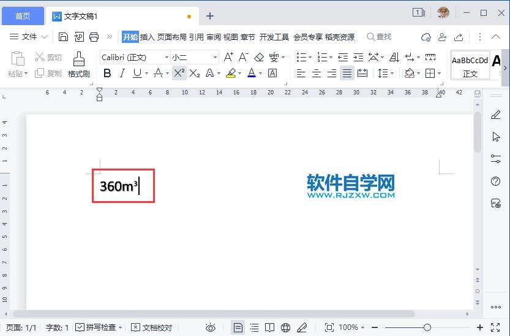This screenshot has height=336, width=510.
Task: Open the numbered list dropdown arrow
Action: click(331, 58)
